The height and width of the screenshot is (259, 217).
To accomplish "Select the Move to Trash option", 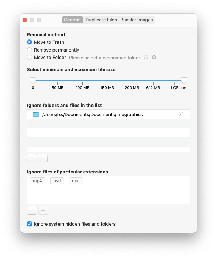I will [29, 42].
